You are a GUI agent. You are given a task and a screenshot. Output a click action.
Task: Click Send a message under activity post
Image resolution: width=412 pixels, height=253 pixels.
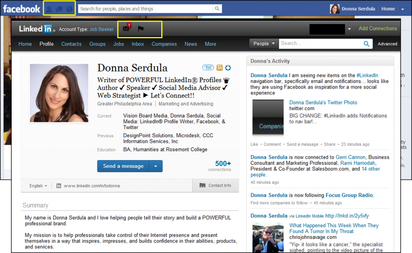[303, 144]
